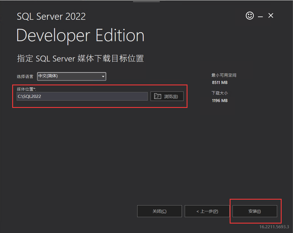293x233 pixels.
Task: Go back with the 上一步(P) button
Action: [207, 211]
